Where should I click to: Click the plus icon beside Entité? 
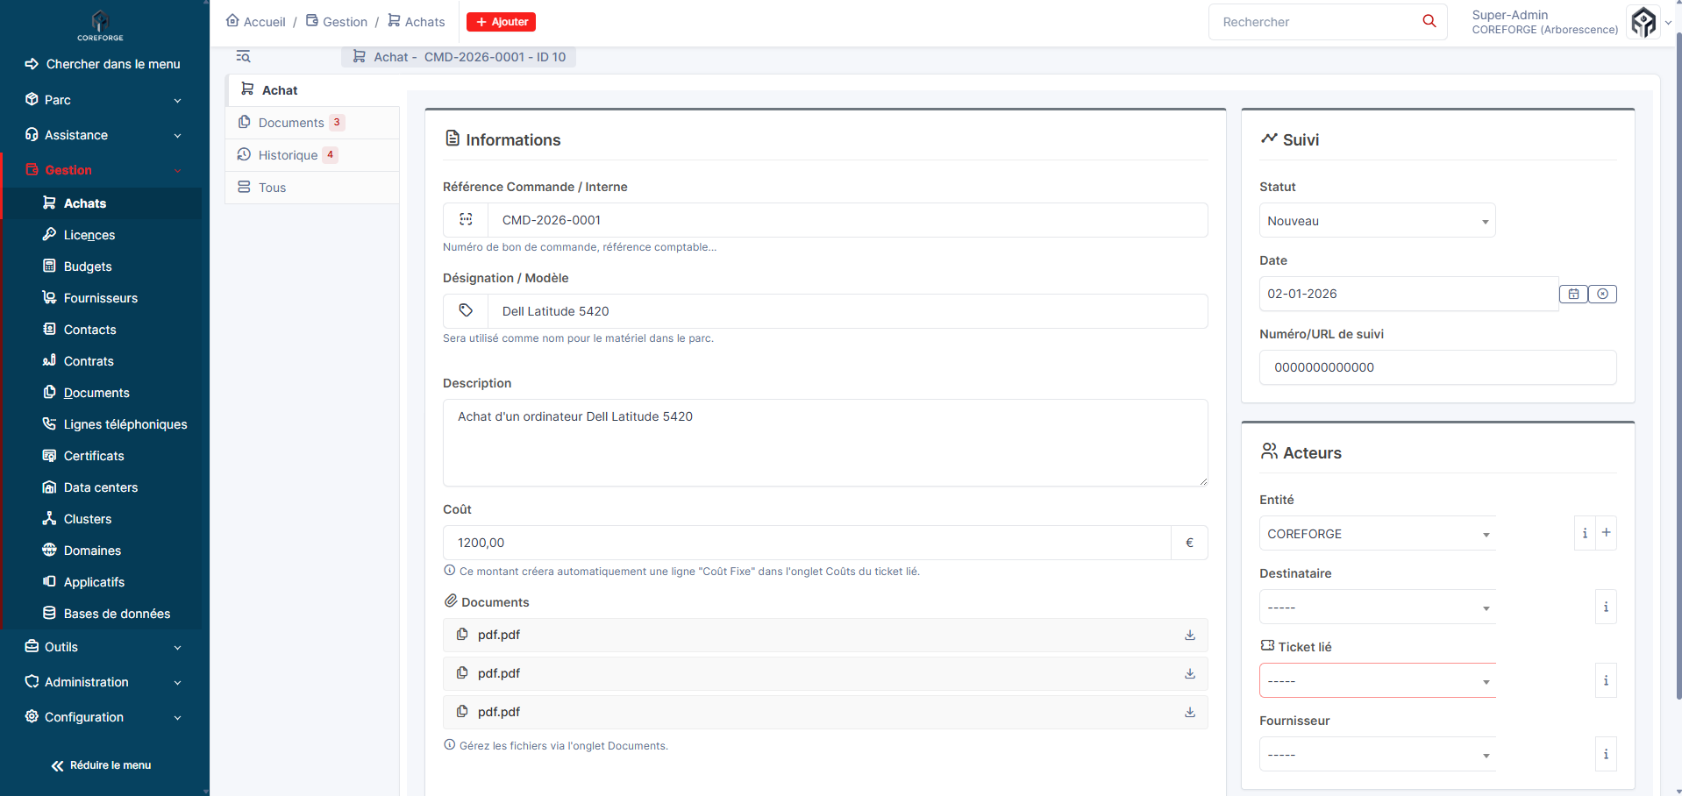point(1606,533)
